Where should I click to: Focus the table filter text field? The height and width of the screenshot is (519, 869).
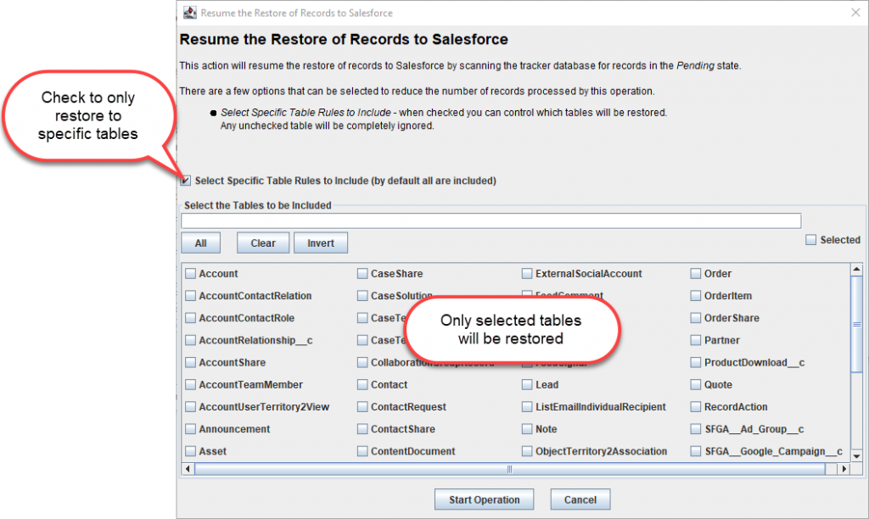click(x=491, y=221)
